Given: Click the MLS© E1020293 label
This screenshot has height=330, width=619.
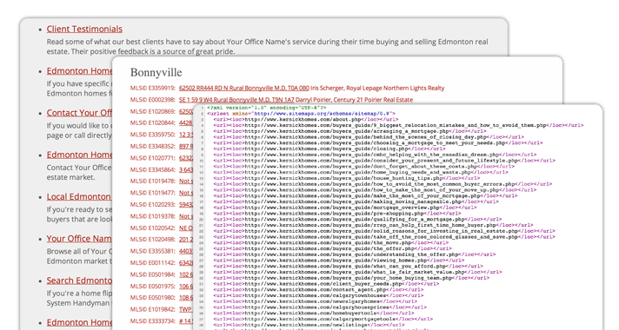Looking at the screenshot, I should (153, 204).
